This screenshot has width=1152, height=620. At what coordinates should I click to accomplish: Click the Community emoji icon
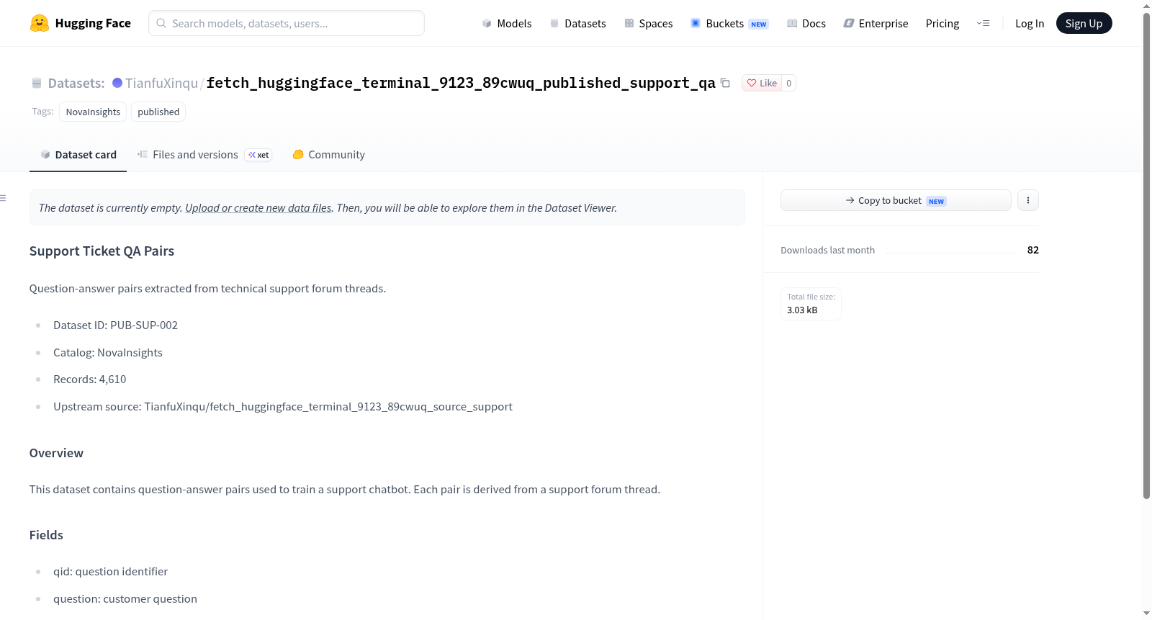click(298, 154)
